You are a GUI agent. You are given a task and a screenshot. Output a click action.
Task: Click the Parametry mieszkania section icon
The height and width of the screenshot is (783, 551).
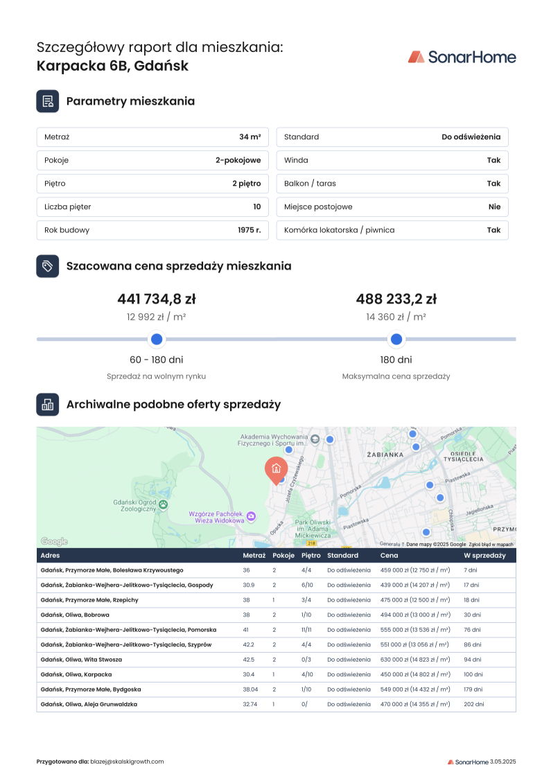point(47,101)
